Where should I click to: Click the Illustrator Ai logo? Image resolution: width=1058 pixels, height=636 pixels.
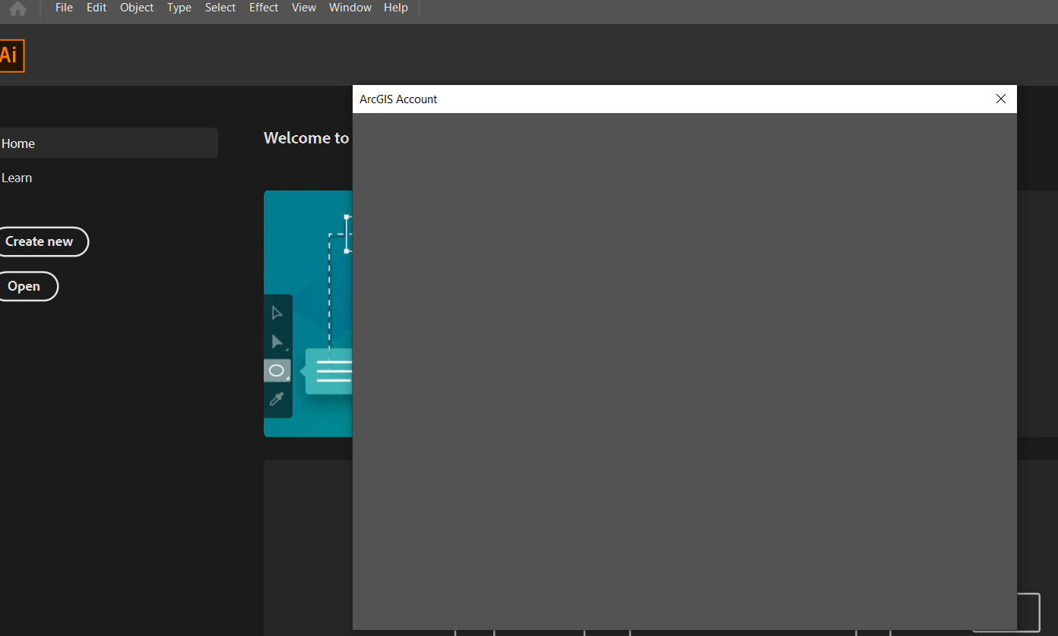click(x=11, y=55)
